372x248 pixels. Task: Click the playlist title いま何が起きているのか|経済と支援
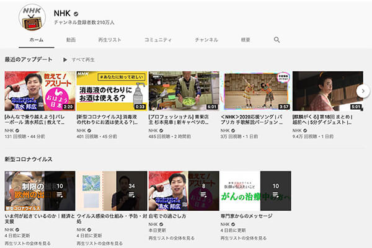(x=40, y=219)
